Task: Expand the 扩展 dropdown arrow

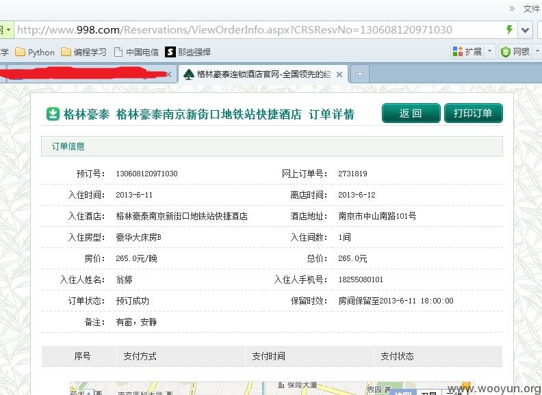Action: tap(490, 52)
